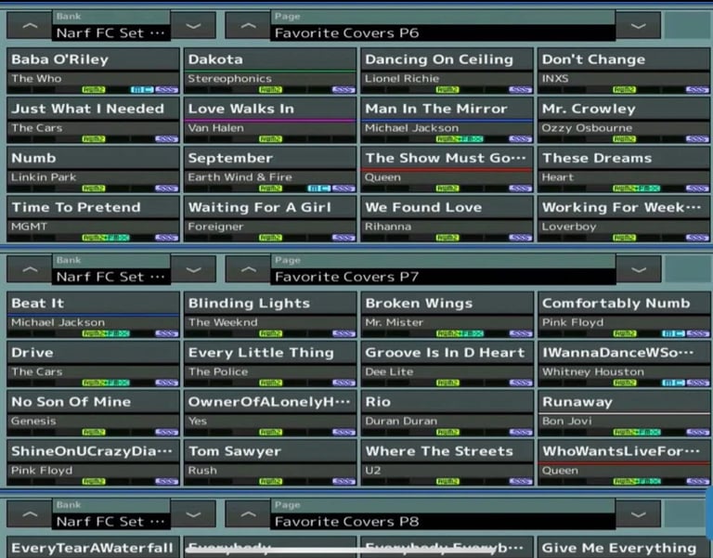Screen dimensions: 713x558
Task: Select the Dancing On Ceiling slot
Action: [x=447, y=71]
